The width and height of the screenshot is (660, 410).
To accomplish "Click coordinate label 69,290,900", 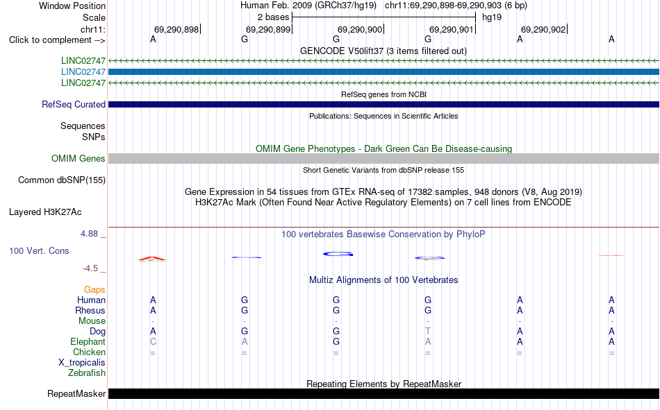I will click(x=359, y=29).
